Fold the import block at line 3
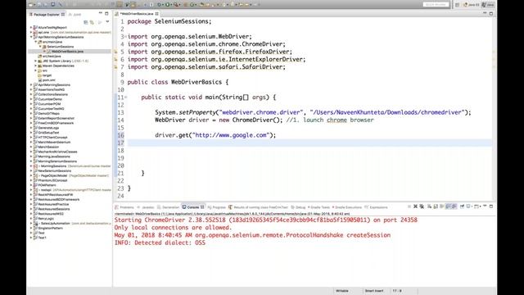Viewport: 524px width, 295px height. (125, 36)
